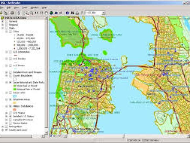Screen dimensions: 190x143
Task: Open the Help menu
Action: coord(44,8)
